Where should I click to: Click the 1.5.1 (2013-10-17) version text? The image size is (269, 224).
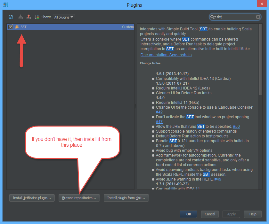(x=172, y=74)
